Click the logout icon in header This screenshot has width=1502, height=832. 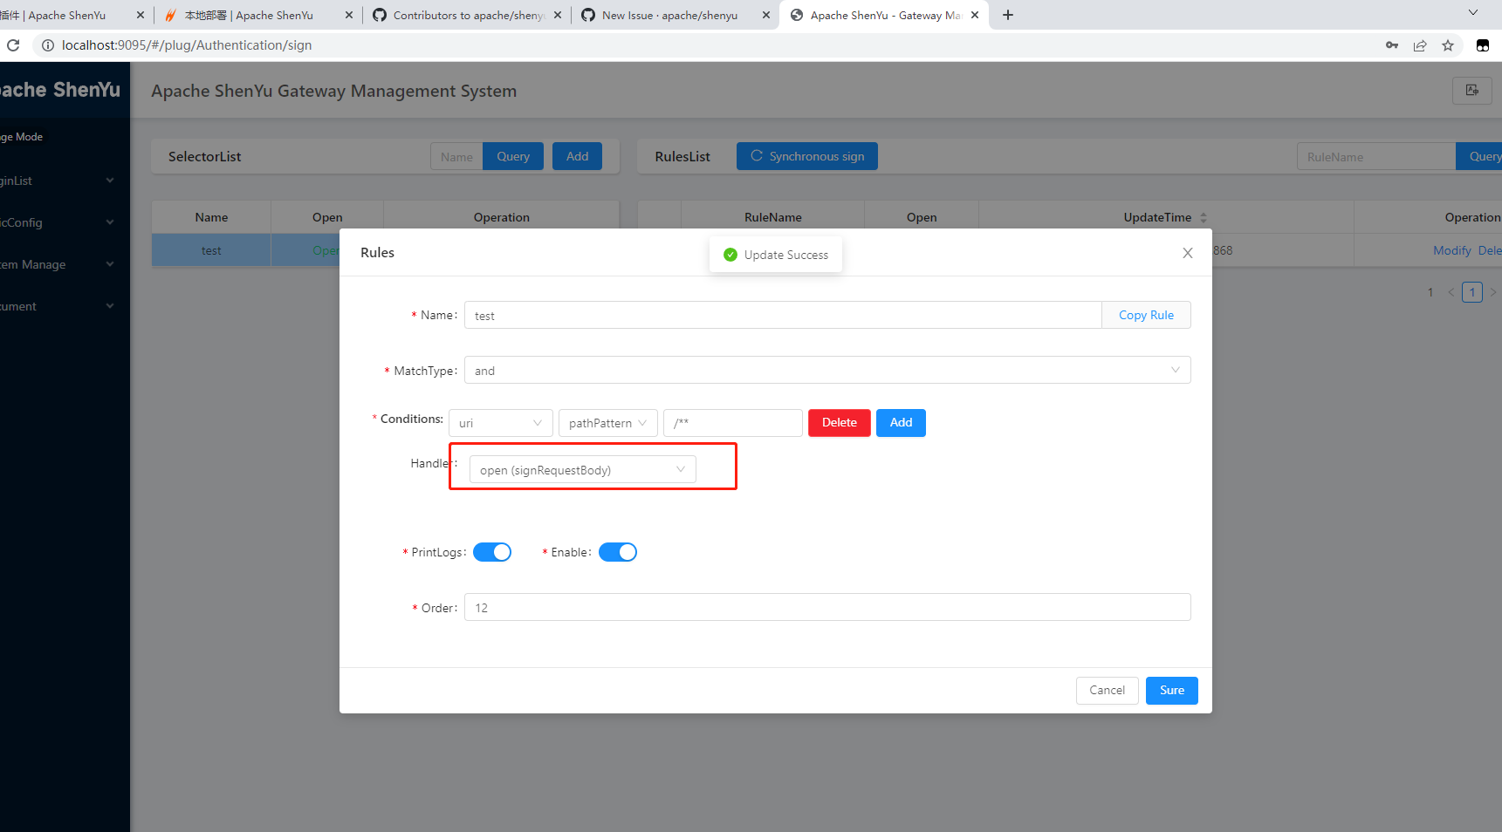(x=1472, y=90)
